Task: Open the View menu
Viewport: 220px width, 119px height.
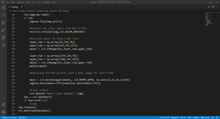Action: click(x=28, y=2)
